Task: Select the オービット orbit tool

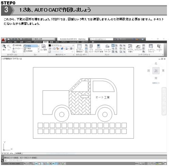Action: click(x=17, y=48)
